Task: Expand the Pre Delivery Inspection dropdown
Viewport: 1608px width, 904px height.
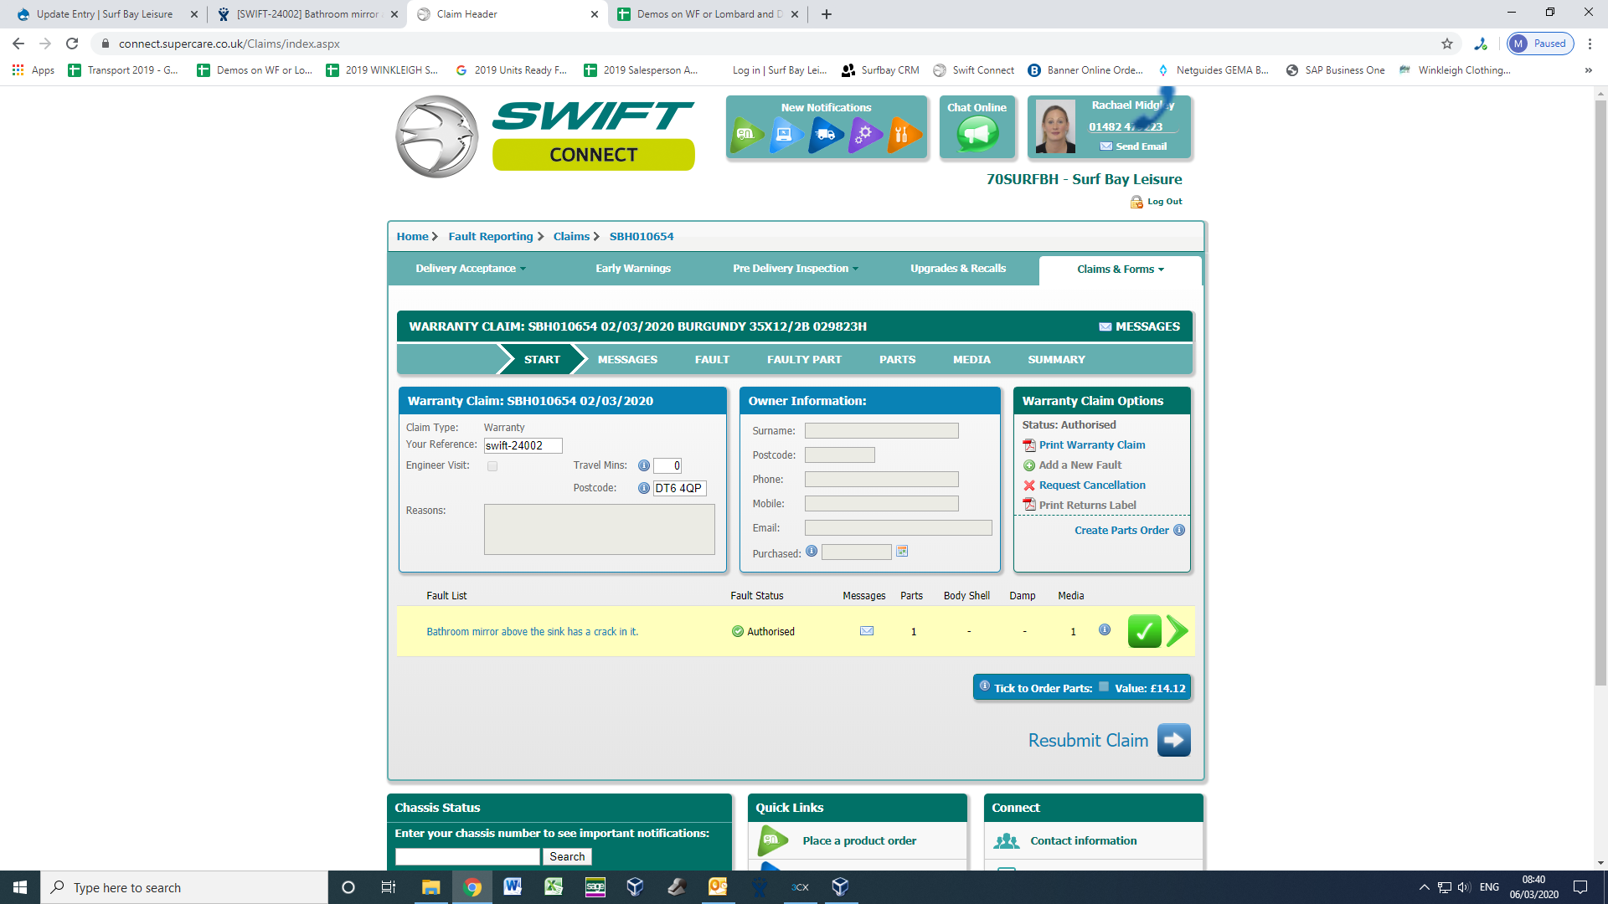Action: coord(795,269)
